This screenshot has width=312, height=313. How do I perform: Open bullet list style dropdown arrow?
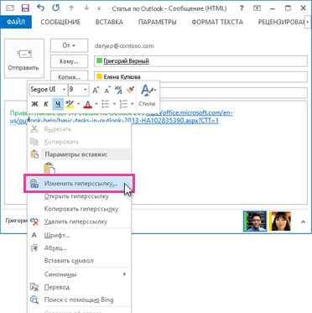[x=114, y=104]
